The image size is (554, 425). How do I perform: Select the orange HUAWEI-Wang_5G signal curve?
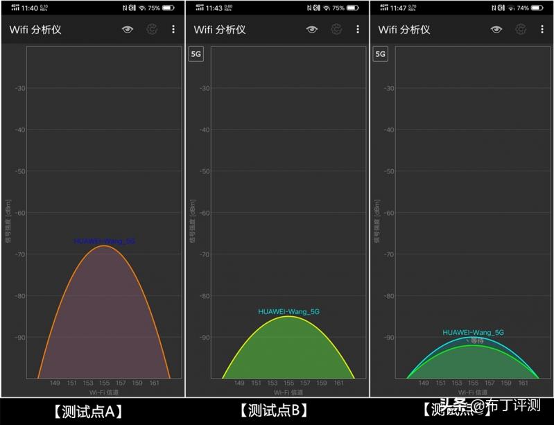103,312
